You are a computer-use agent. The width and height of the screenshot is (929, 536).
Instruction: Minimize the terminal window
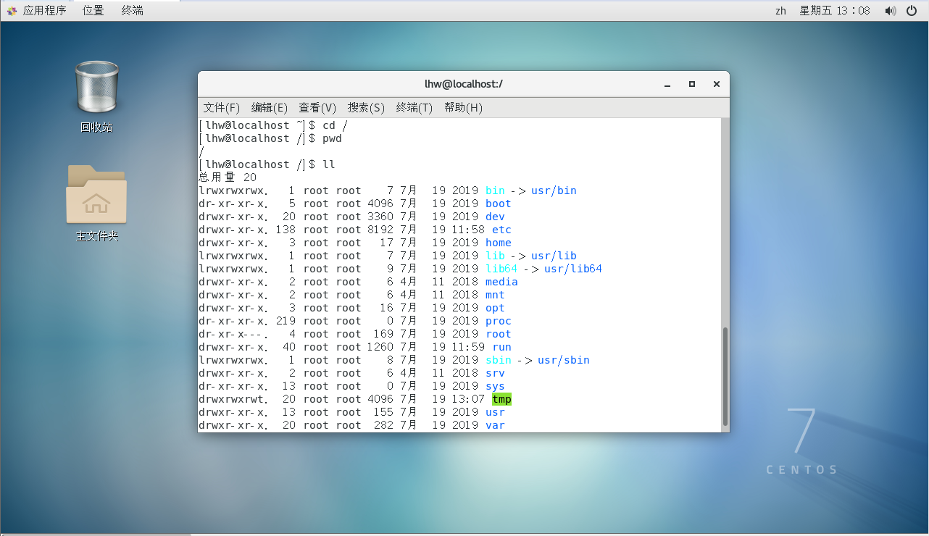click(x=667, y=85)
